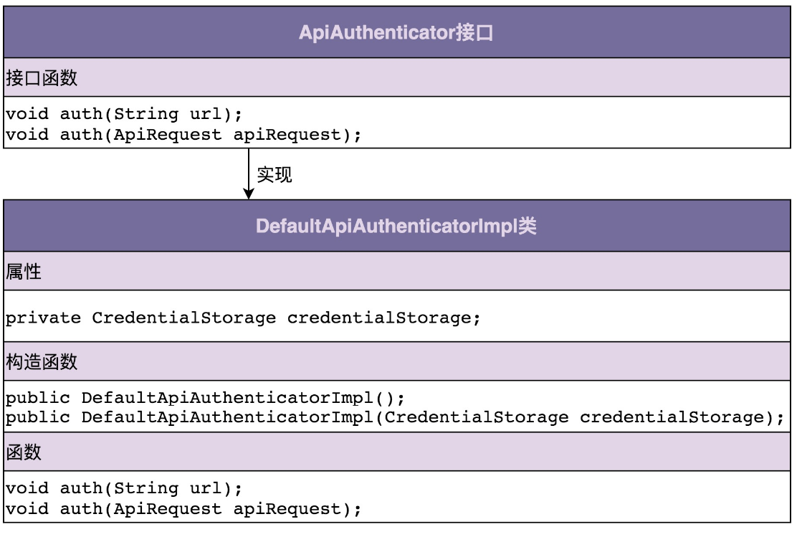Click the apiRequest parameter in the interface method
The height and width of the screenshot is (537, 802).
(292, 134)
